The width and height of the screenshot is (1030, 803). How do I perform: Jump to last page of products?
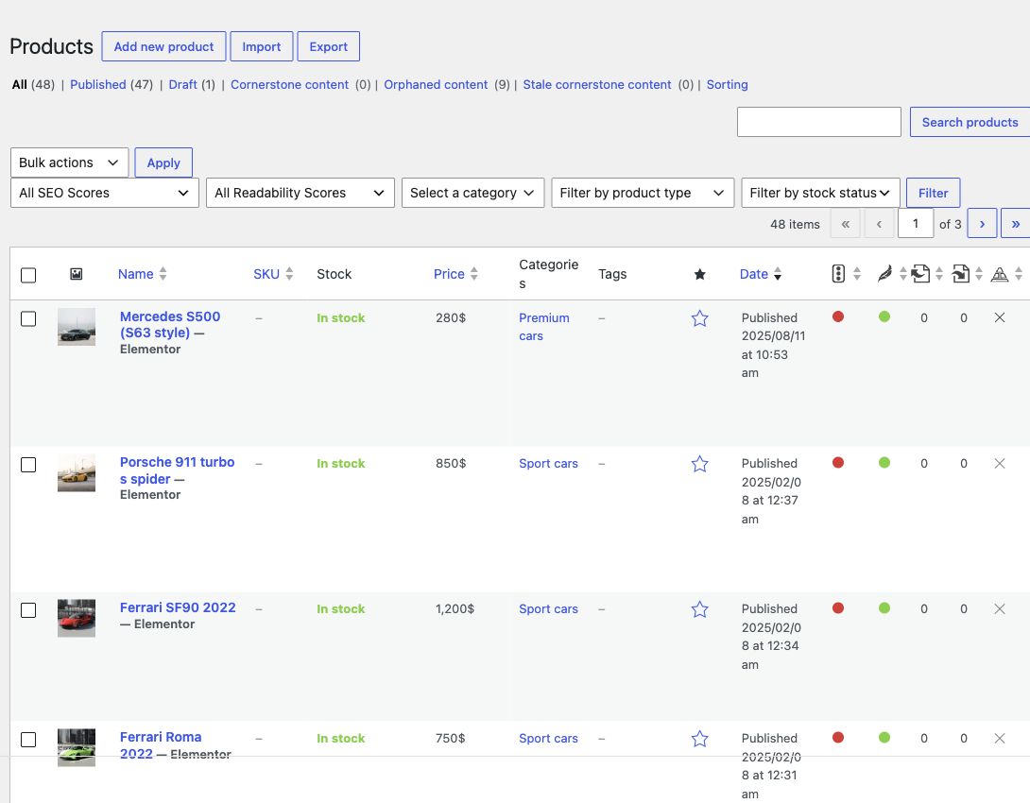(1015, 224)
